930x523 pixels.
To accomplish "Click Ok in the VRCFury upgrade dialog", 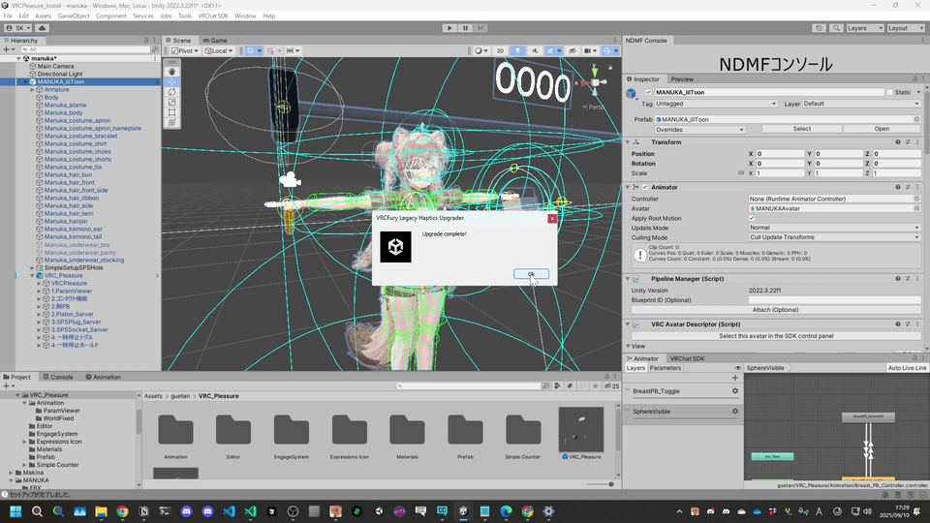I will point(531,274).
